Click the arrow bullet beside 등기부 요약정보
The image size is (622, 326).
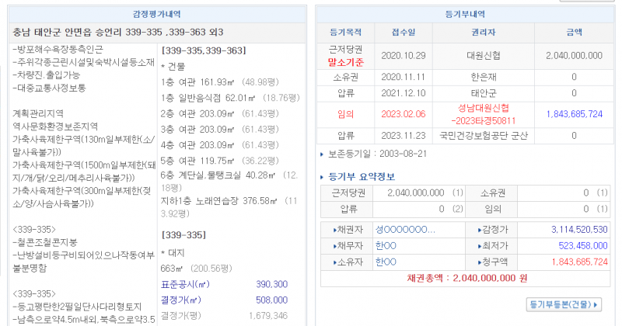coord(323,176)
